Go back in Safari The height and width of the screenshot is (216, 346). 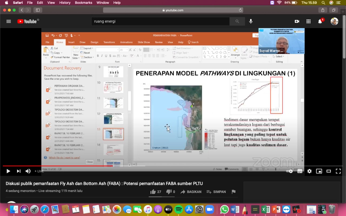coord(22,10)
